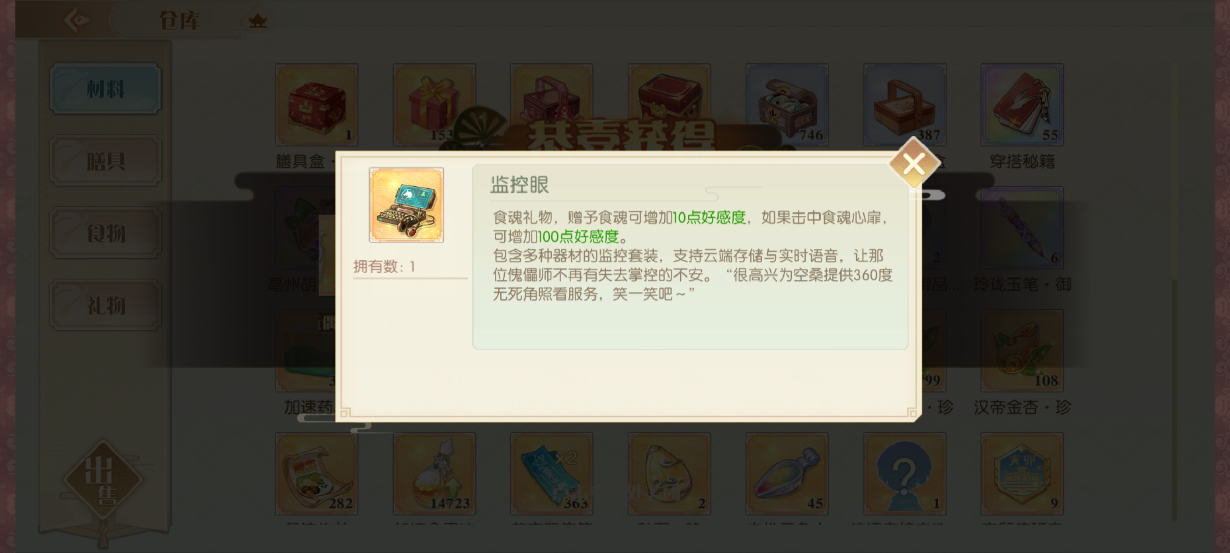1230x553 pixels.
Task: Open the 礼物 category tab
Action: (x=106, y=306)
